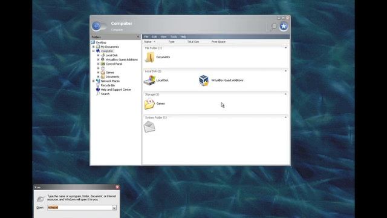Click the 'File Folder (1)' group heading
This screenshot has height=218, width=387.
click(154, 48)
